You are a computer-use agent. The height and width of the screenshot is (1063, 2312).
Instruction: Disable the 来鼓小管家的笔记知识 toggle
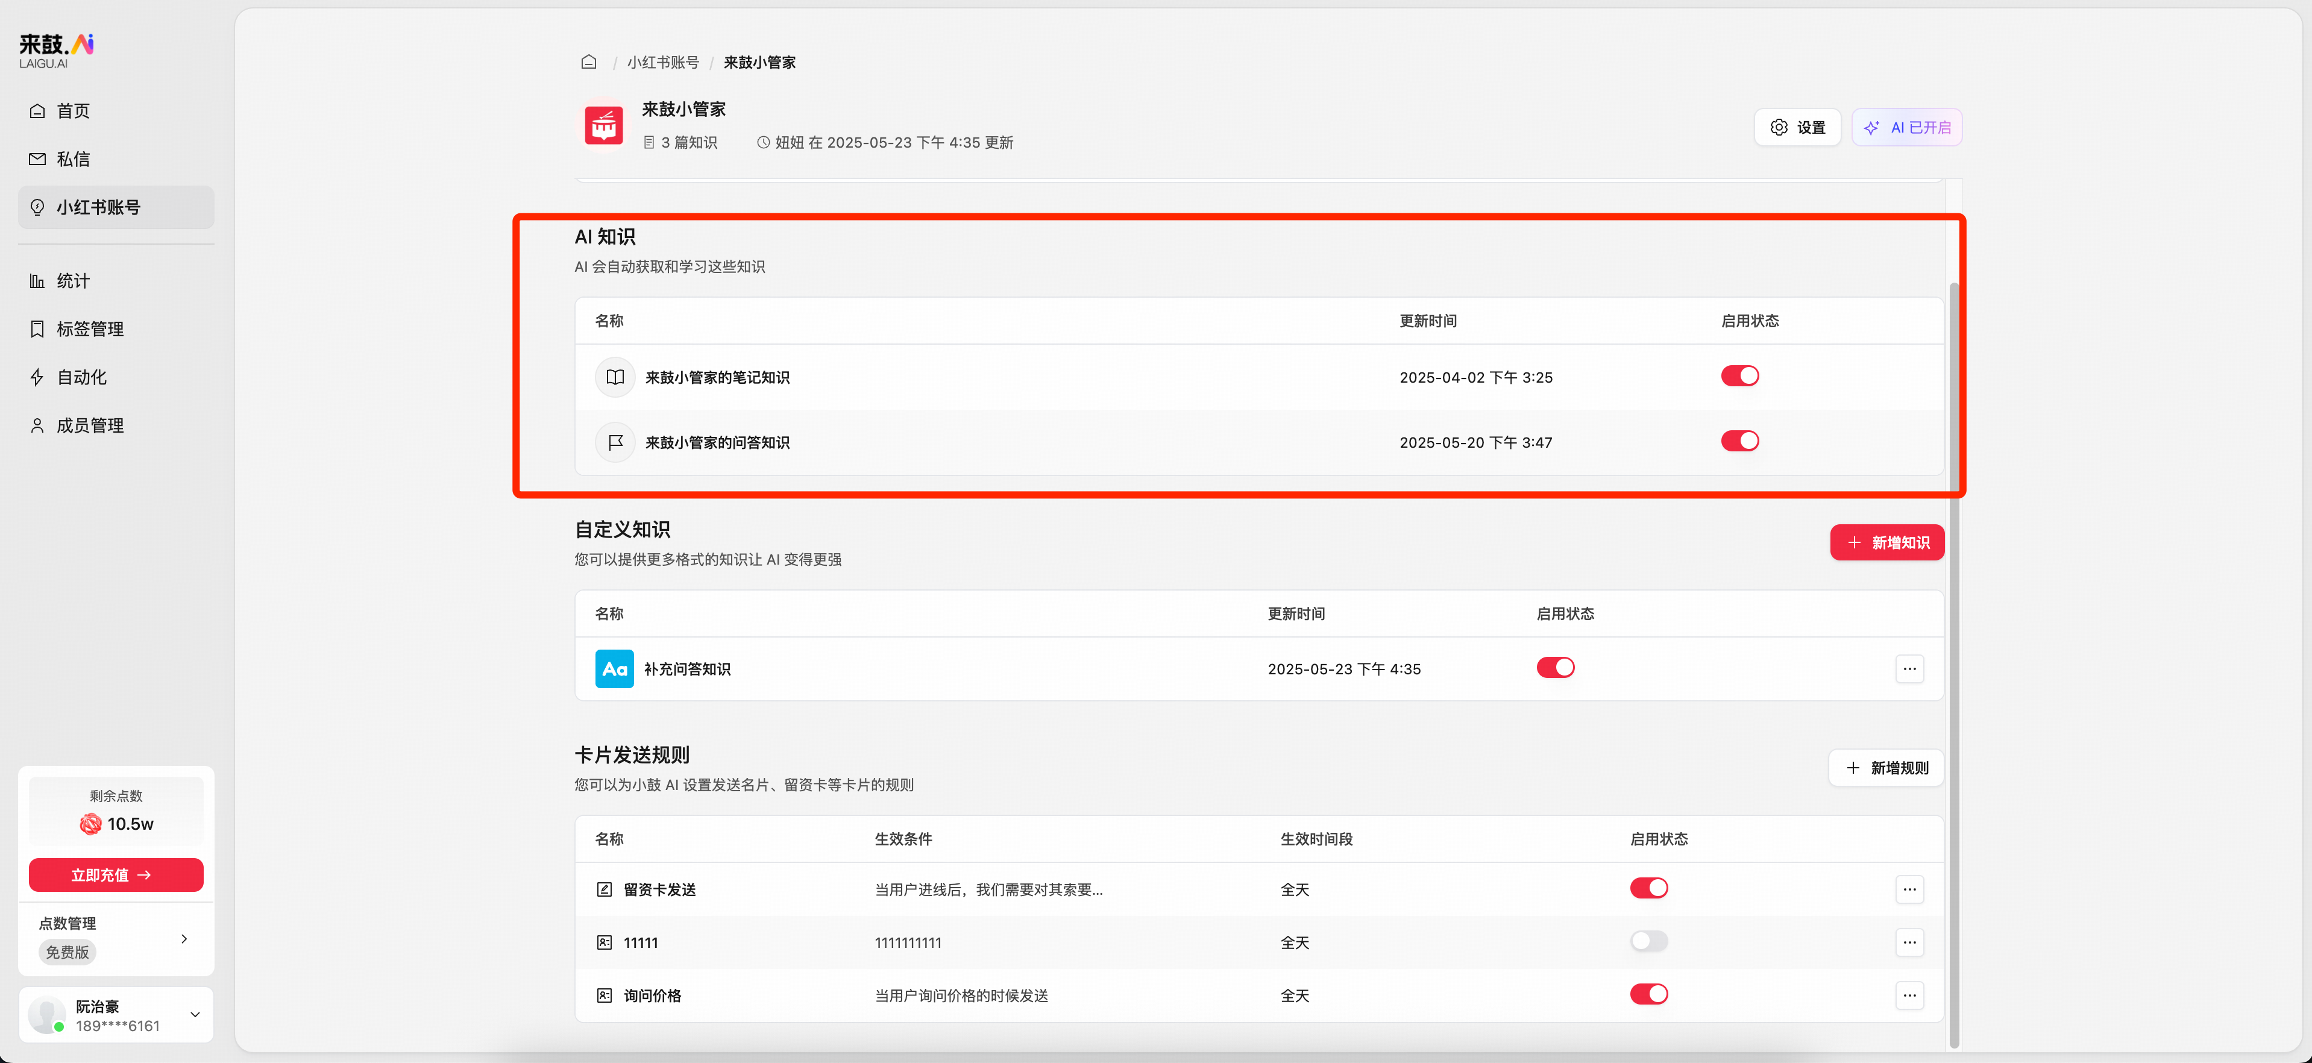click(x=1739, y=376)
